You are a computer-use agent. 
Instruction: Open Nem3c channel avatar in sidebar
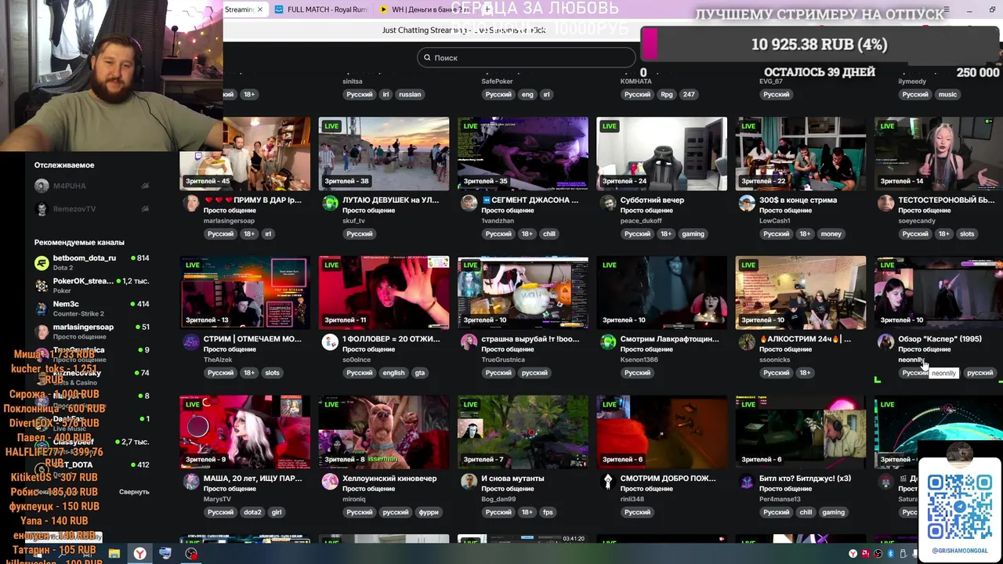point(42,308)
